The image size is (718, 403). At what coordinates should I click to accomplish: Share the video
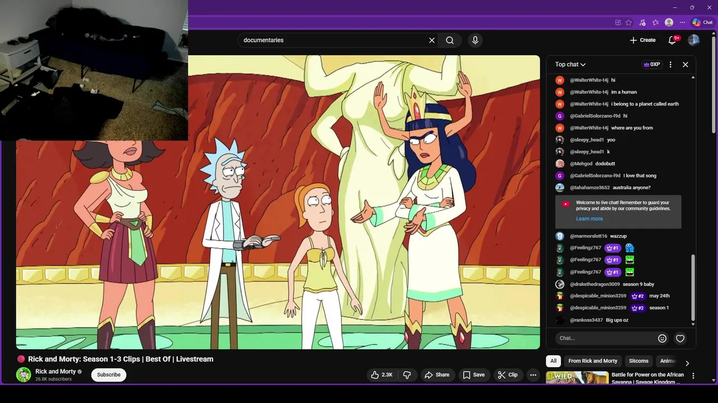point(437,375)
